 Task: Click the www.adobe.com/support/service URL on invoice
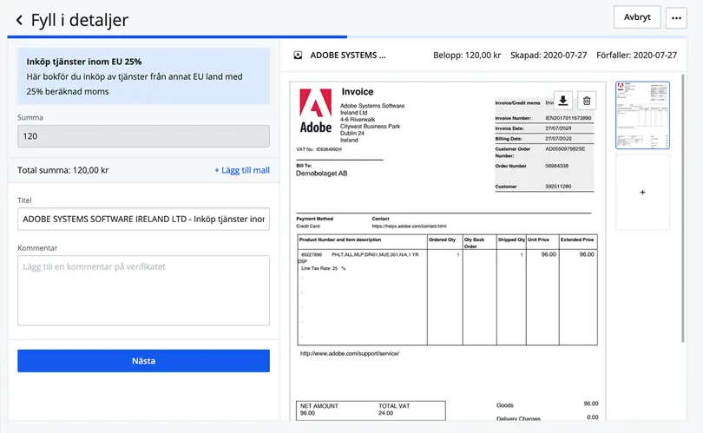point(350,354)
